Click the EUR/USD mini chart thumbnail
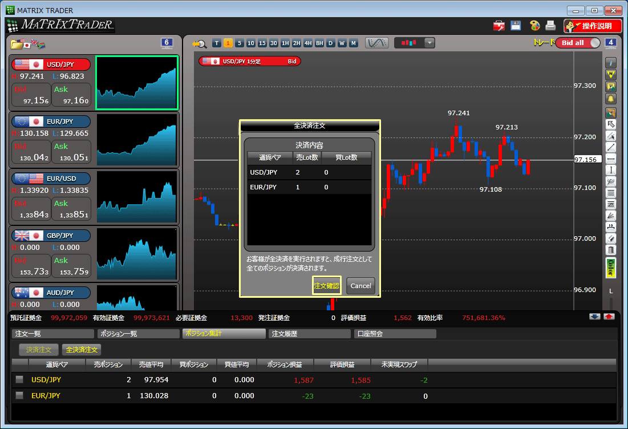 (136, 197)
